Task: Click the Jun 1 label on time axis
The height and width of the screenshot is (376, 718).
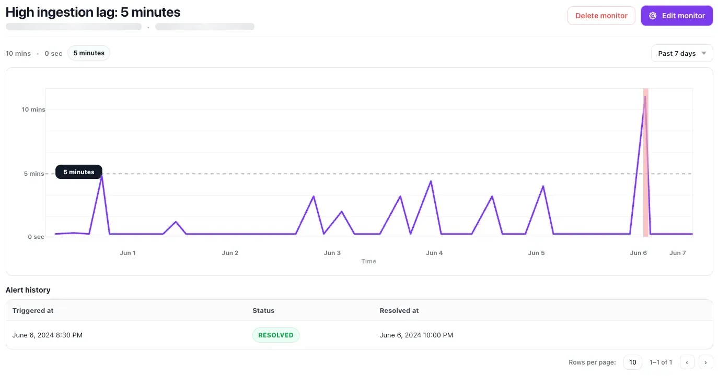Action: click(x=128, y=253)
